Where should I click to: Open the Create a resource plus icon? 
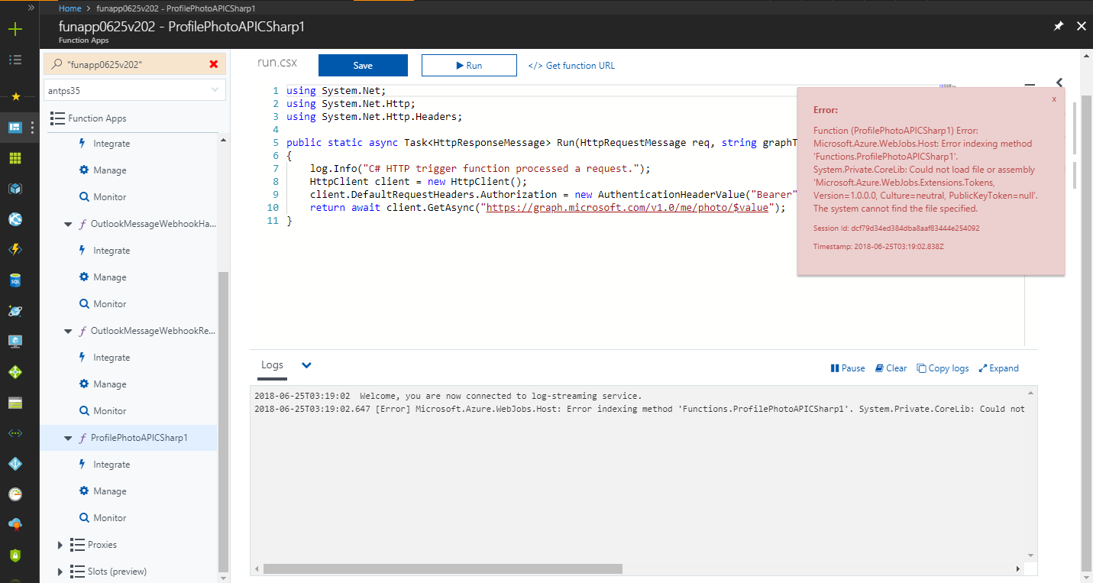pyautogui.click(x=15, y=28)
